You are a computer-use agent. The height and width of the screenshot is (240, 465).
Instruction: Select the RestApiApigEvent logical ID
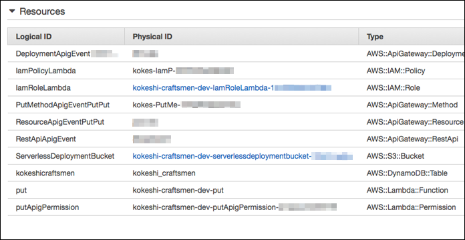[45, 139]
